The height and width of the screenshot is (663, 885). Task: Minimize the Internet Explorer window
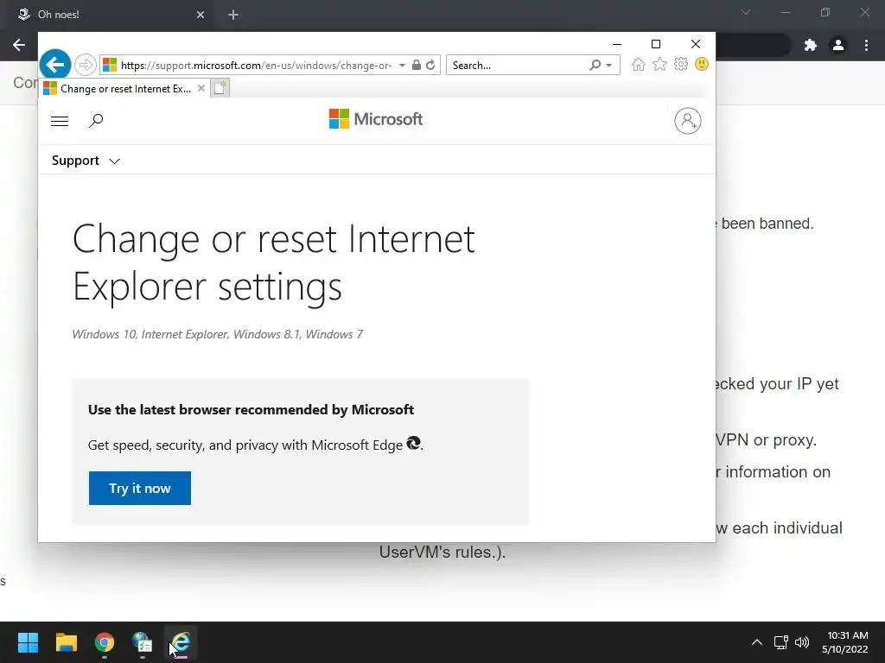(x=617, y=44)
